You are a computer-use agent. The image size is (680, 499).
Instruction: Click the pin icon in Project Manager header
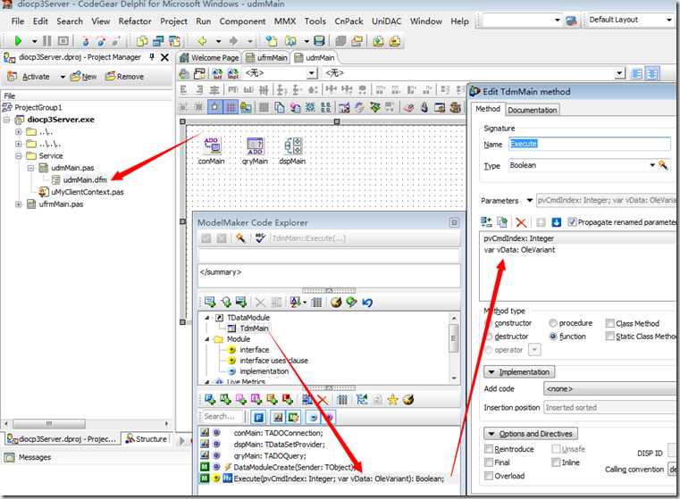[x=152, y=57]
